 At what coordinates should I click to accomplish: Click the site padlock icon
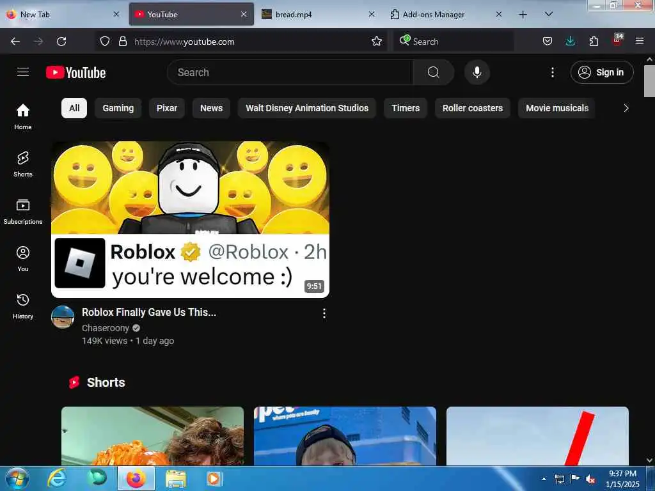coord(122,41)
